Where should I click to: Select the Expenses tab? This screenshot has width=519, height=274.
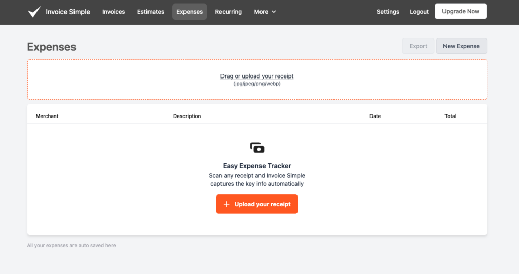190,12
